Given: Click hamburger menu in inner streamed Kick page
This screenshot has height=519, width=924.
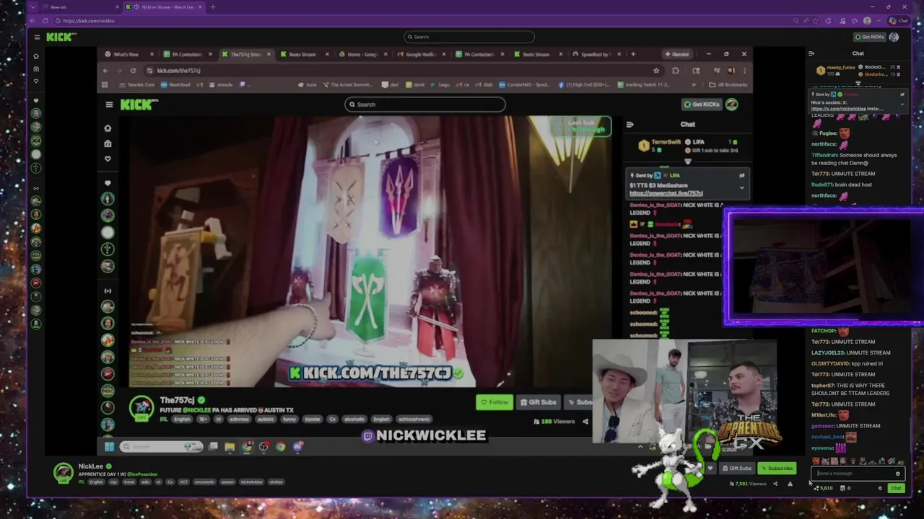Looking at the screenshot, I should point(109,105).
